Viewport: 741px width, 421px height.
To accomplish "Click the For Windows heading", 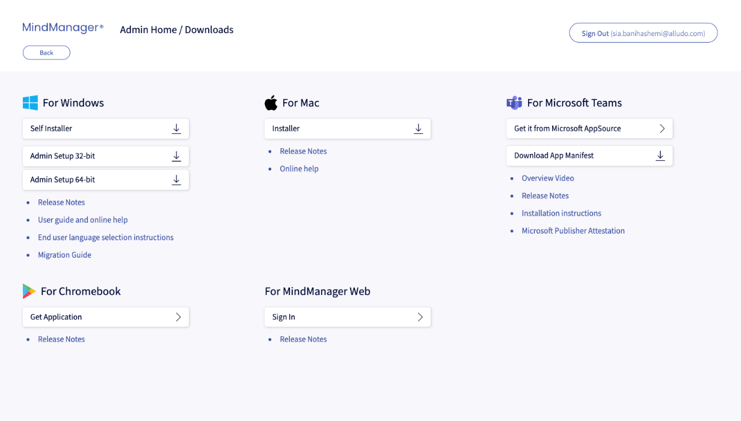I will coord(73,103).
